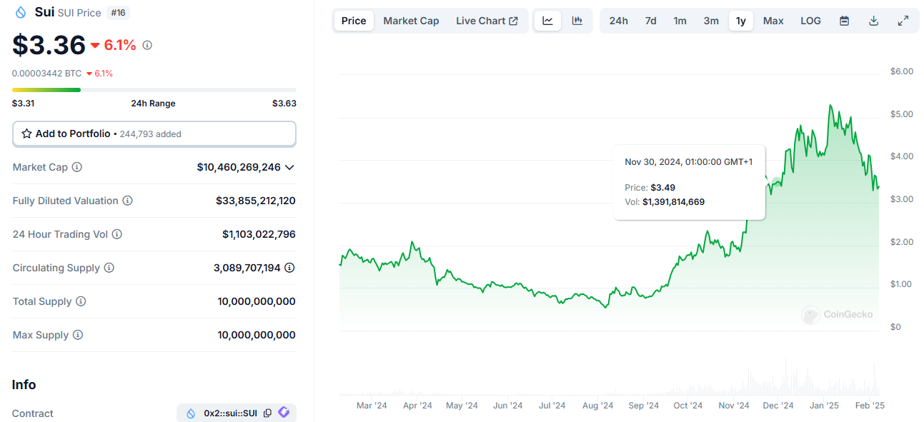924x422 pixels.
Task: Select the Market Cap chart tab
Action: coord(411,21)
